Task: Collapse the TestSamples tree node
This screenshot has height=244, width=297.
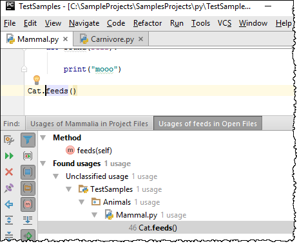Action: pyautogui.click(x=69, y=189)
